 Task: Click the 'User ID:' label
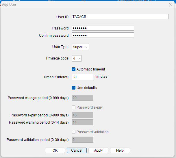(63, 17)
